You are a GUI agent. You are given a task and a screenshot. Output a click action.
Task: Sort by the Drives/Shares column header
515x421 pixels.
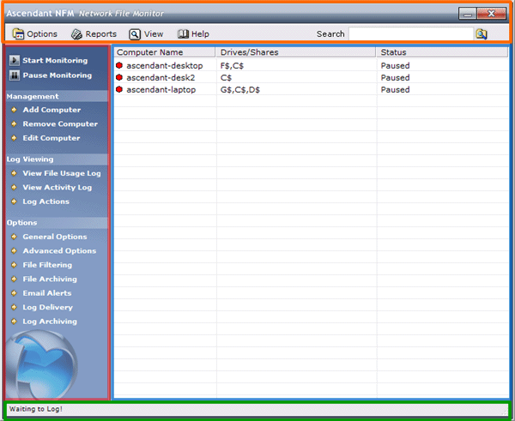(295, 52)
